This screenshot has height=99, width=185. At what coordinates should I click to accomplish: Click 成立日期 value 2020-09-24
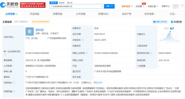[x=99, y=34]
